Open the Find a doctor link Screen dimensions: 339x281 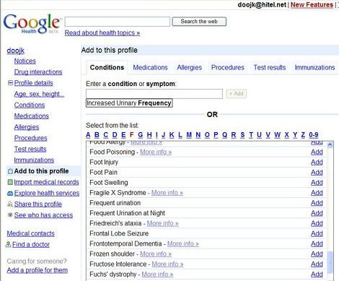pos(31,245)
